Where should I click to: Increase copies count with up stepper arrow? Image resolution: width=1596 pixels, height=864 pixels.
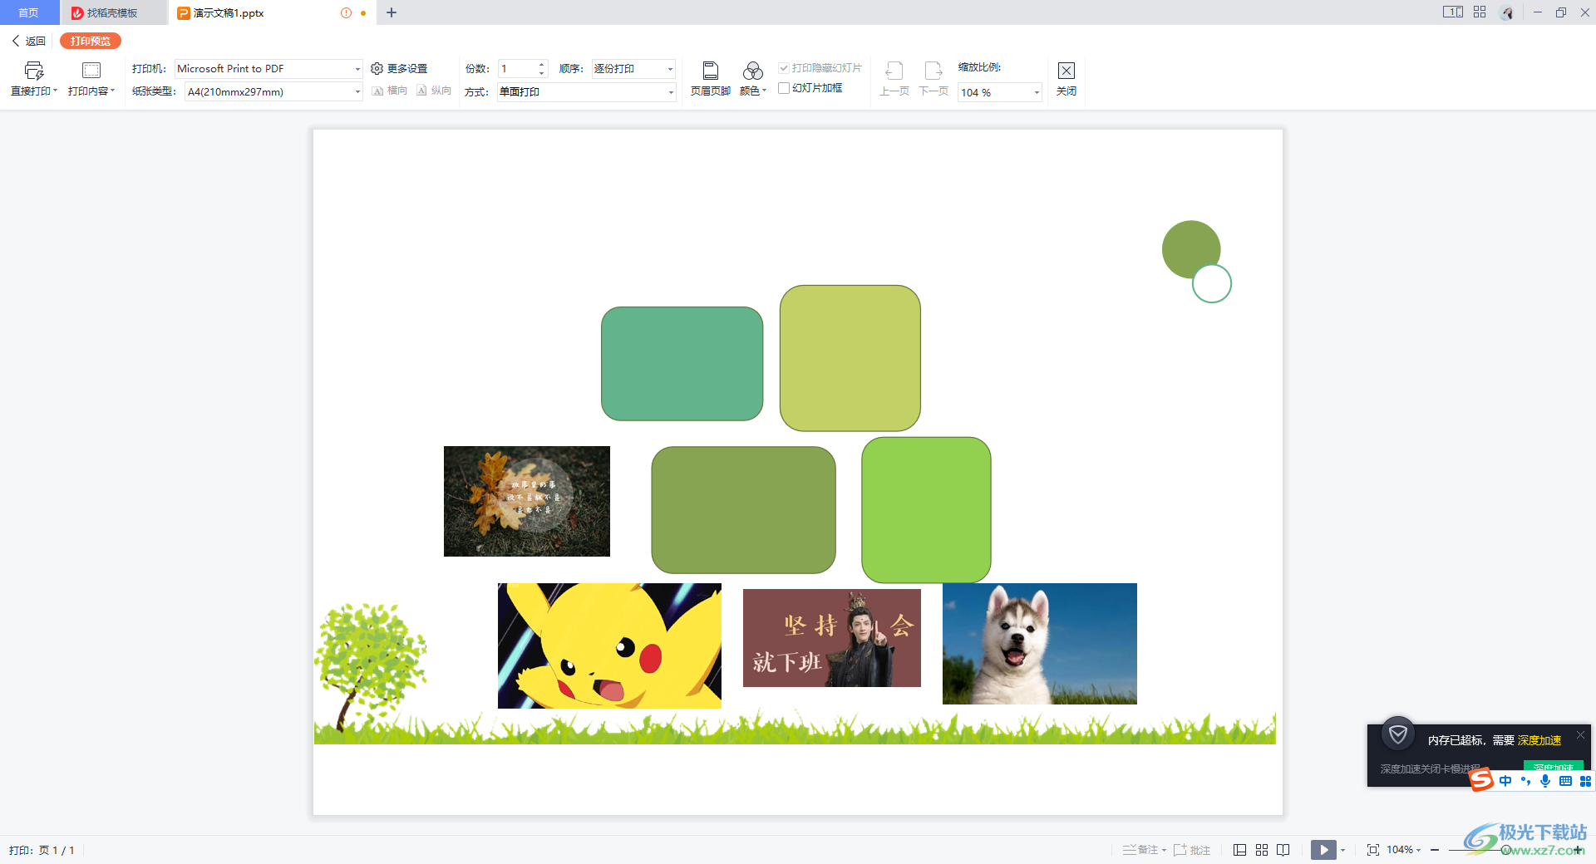pos(542,65)
